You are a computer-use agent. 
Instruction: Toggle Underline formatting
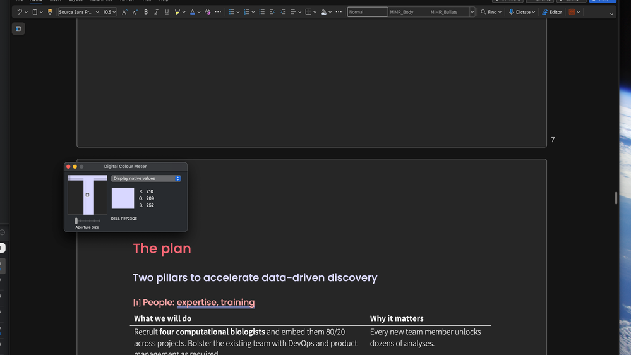tap(167, 12)
